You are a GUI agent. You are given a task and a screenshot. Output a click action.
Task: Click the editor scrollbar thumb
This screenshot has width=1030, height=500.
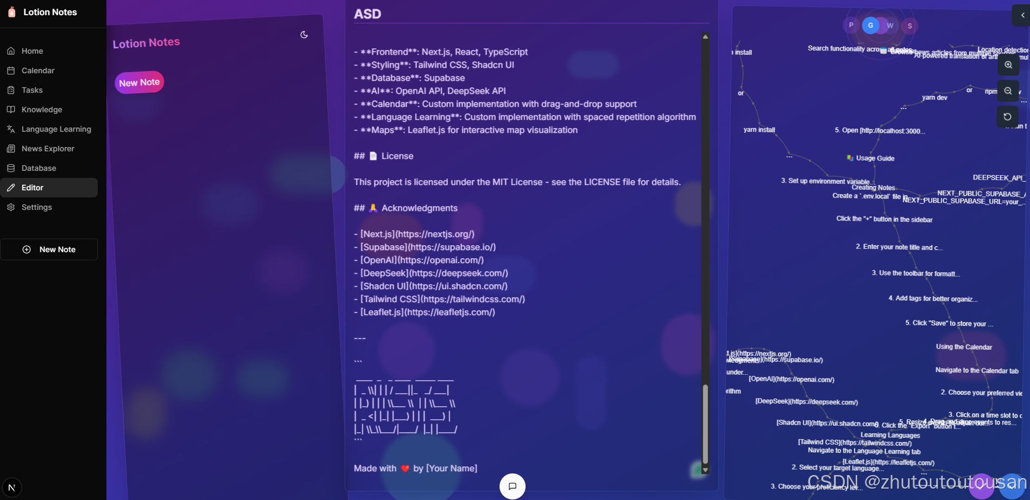click(705, 424)
